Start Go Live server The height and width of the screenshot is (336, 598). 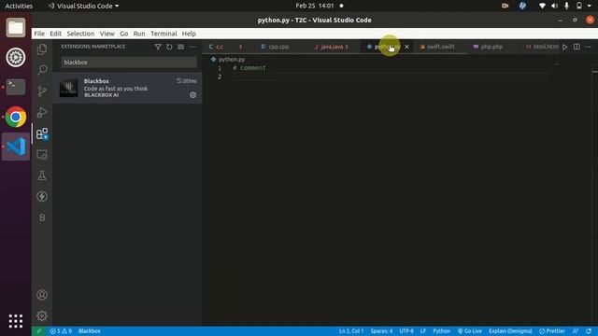point(470,331)
